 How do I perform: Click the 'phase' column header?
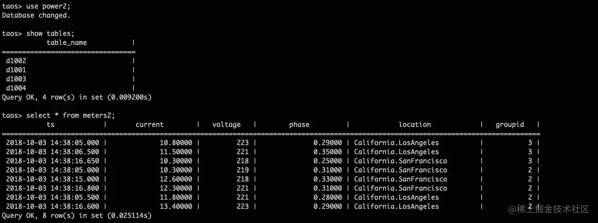[x=300, y=124]
